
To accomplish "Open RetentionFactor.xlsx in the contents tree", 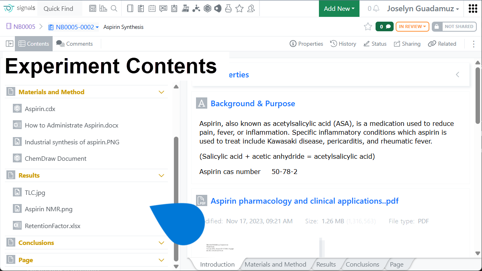I will point(53,226).
